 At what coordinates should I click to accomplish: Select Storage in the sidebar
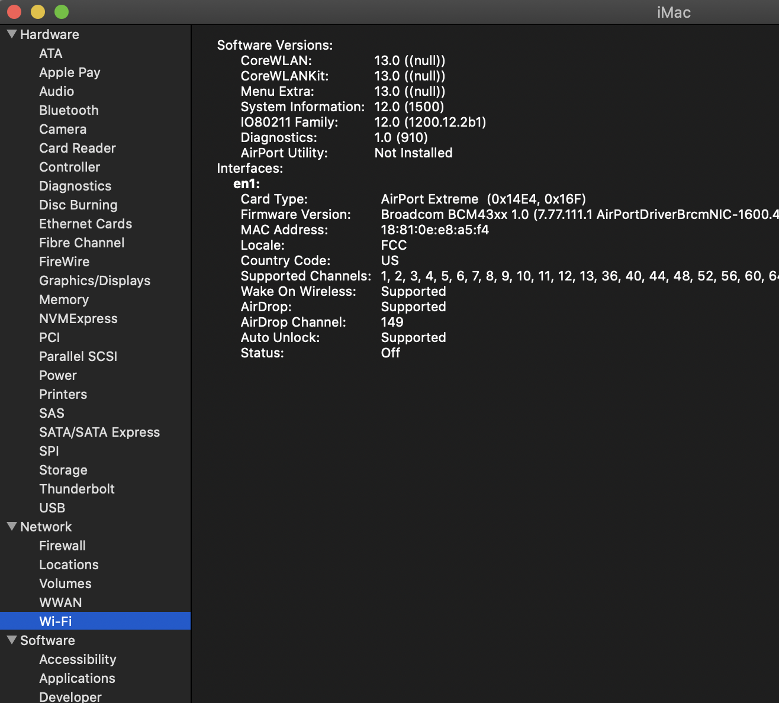pos(63,470)
